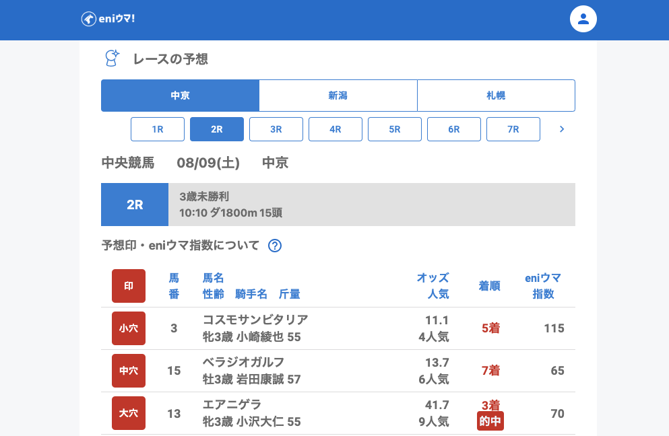Open the user account profile icon
Viewport: 669px width, 436px height.
click(583, 19)
